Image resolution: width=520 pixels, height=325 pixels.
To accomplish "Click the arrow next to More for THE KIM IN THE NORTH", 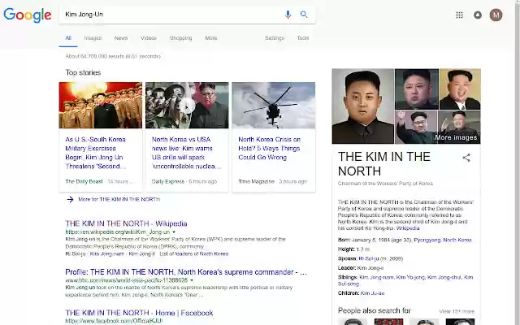I will point(70,199).
